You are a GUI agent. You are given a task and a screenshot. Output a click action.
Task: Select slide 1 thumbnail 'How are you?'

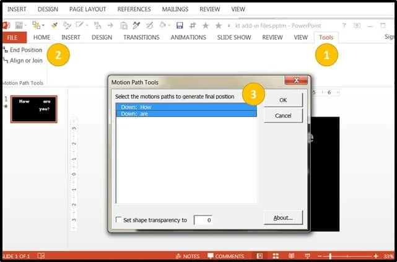[33, 109]
